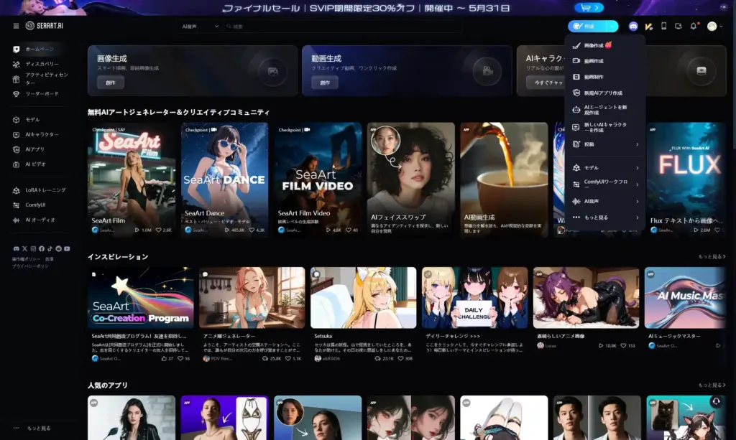Image resolution: width=736 pixels, height=440 pixels.
Task: Click the chat bubble icon on the Setsuka card
Action: tap(316, 274)
